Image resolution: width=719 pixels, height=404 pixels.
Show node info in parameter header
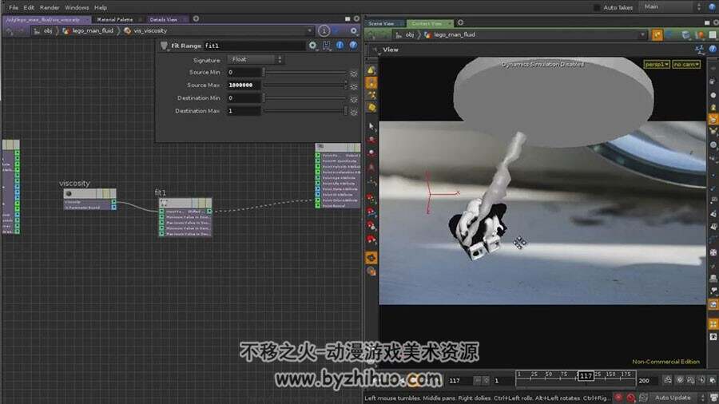340,45
